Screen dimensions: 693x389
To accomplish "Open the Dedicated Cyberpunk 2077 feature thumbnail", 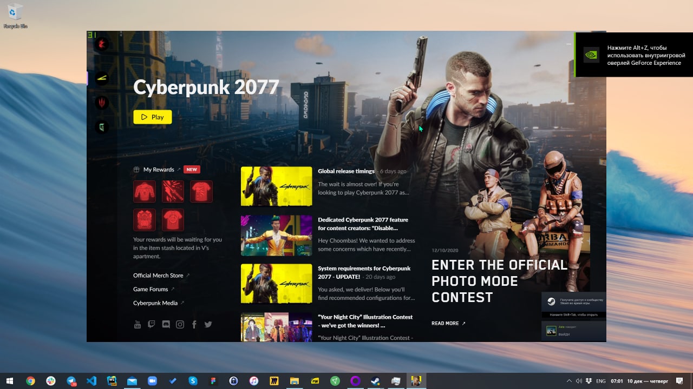I will [x=276, y=235].
